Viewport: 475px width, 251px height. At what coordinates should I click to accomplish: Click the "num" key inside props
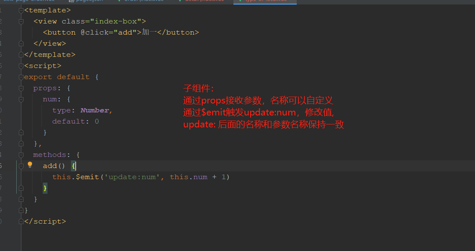(x=50, y=99)
